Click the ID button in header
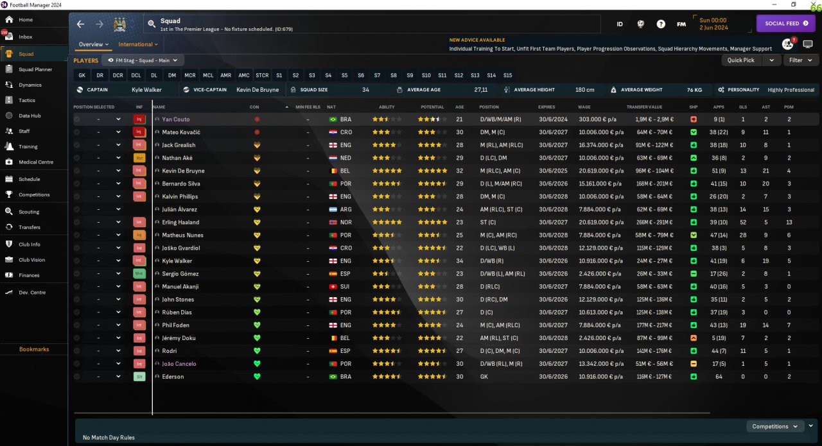Viewport: 822px width, 446px height. coord(620,24)
